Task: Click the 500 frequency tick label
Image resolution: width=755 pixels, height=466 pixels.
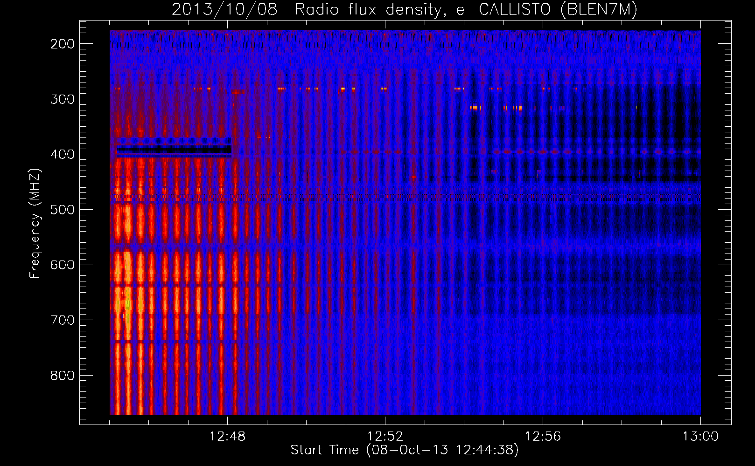Action: click(x=63, y=210)
